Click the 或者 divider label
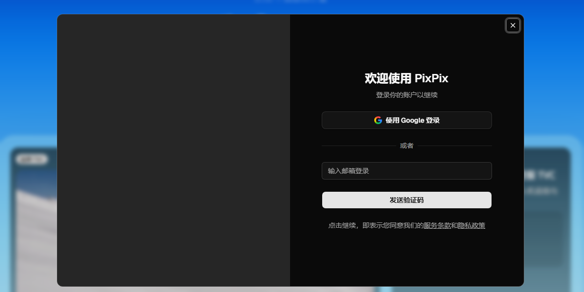The image size is (584, 292). (406, 146)
